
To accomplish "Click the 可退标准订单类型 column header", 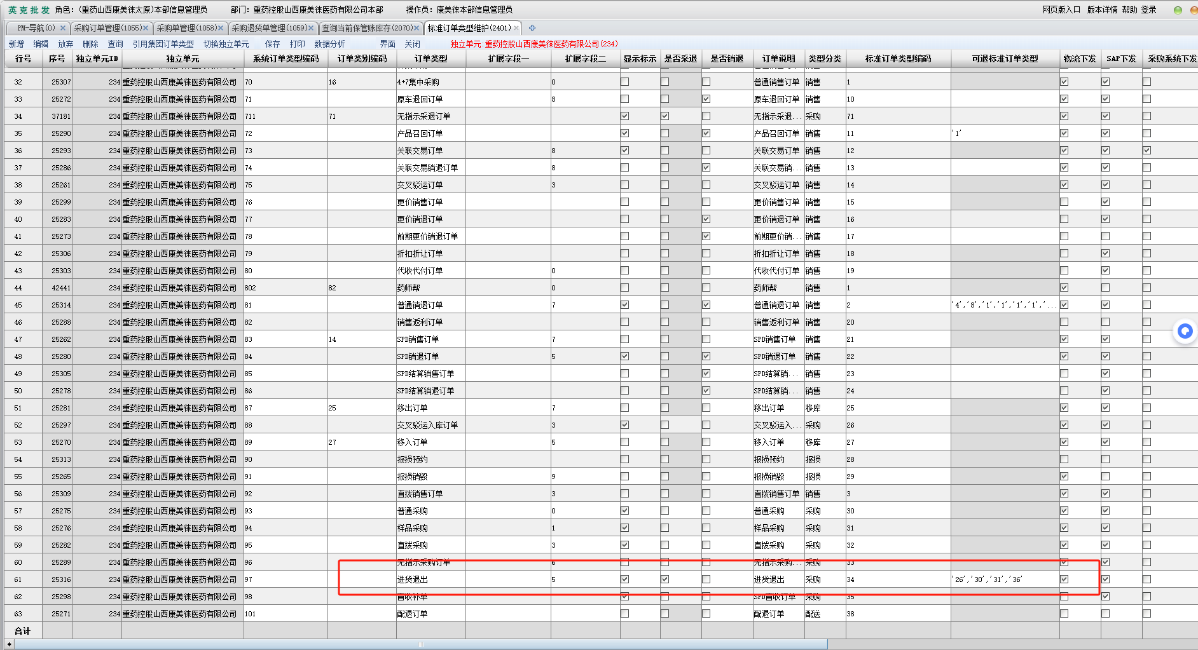I will pyautogui.click(x=1005, y=58).
